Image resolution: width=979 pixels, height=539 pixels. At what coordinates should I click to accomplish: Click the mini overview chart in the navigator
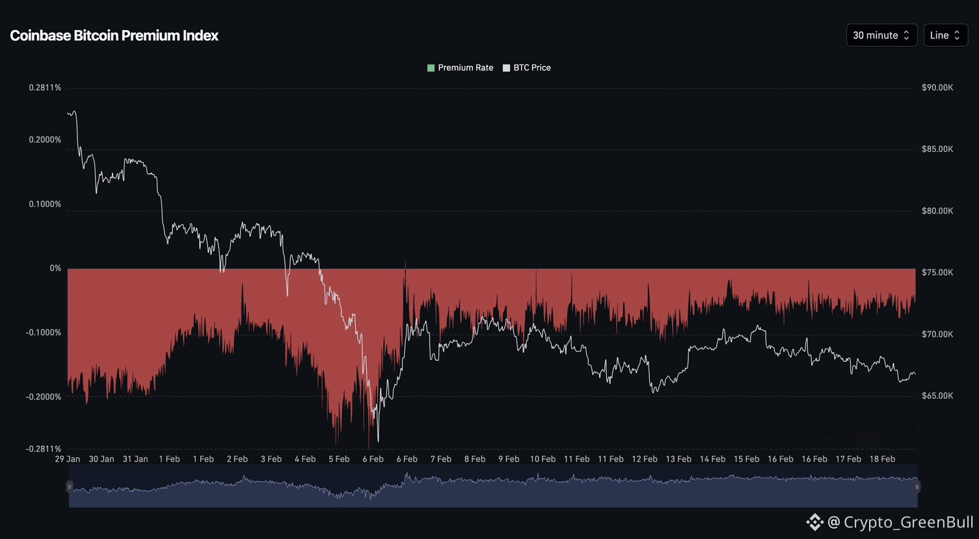click(x=493, y=486)
